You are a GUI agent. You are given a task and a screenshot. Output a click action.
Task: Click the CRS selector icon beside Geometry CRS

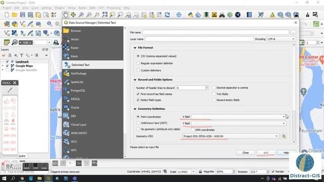pyautogui.click(x=283, y=136)
